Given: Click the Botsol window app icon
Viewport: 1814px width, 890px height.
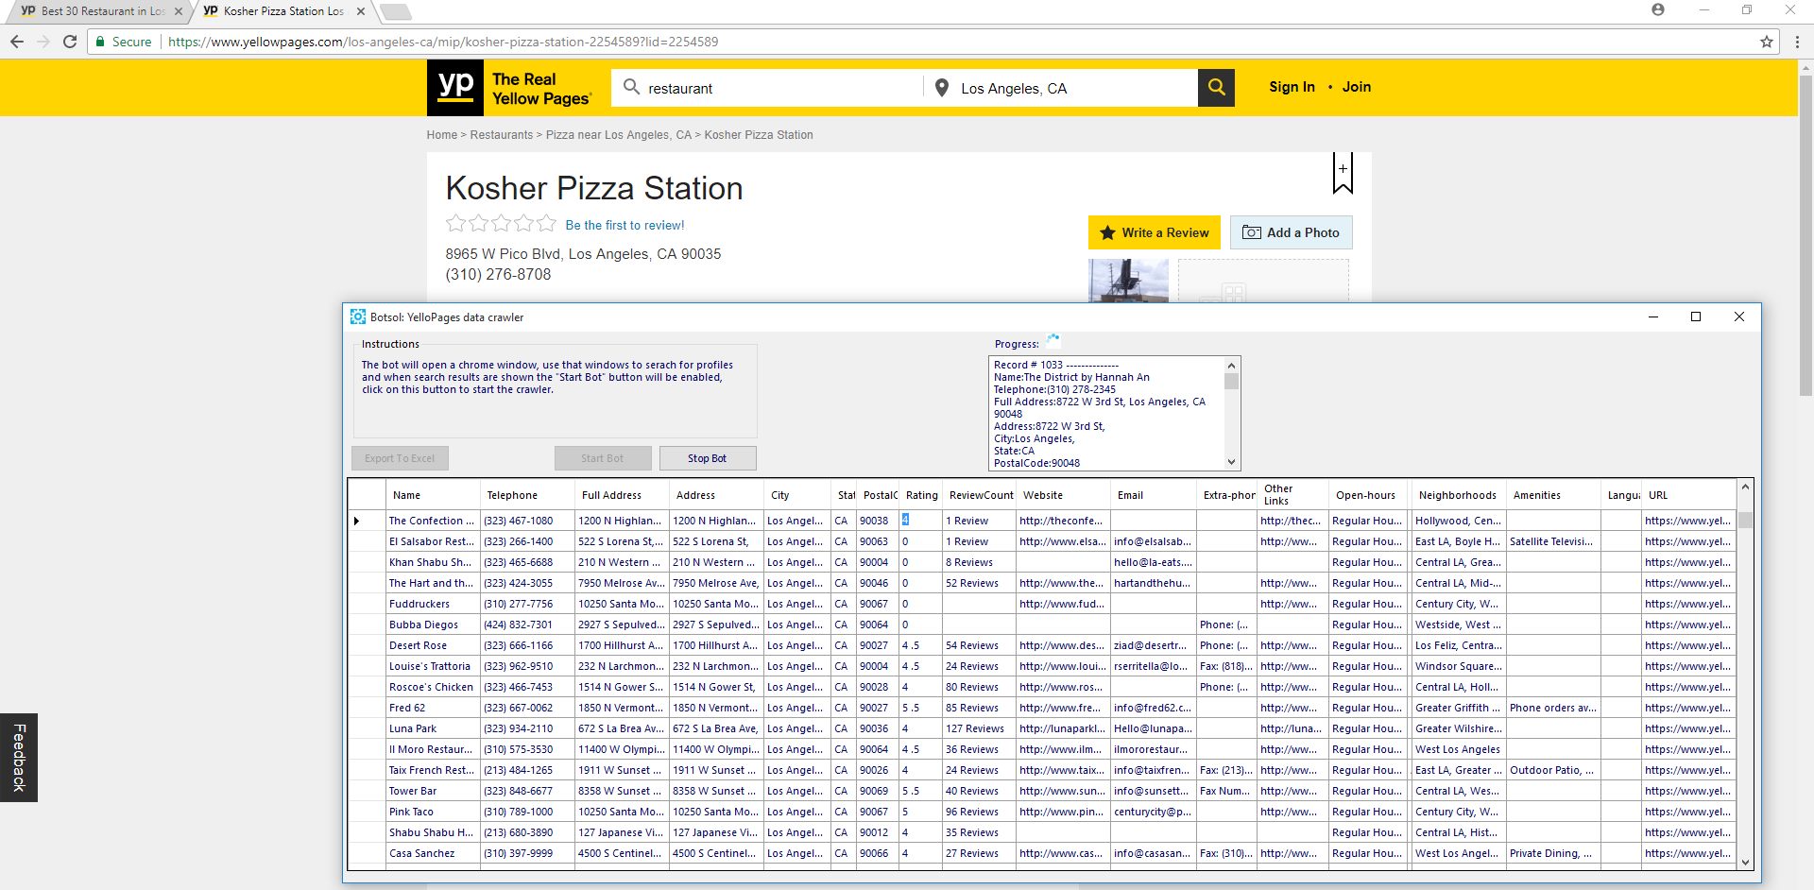Looking at the screenshot, I should [358, 317].
